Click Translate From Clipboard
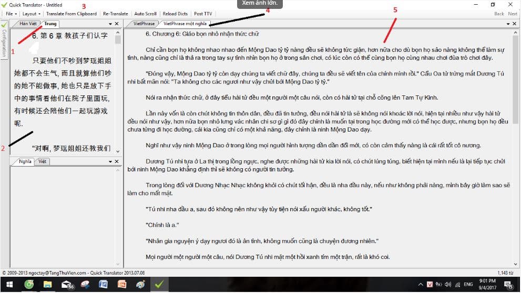Screen dimensions: 521x293 (71, 14)
